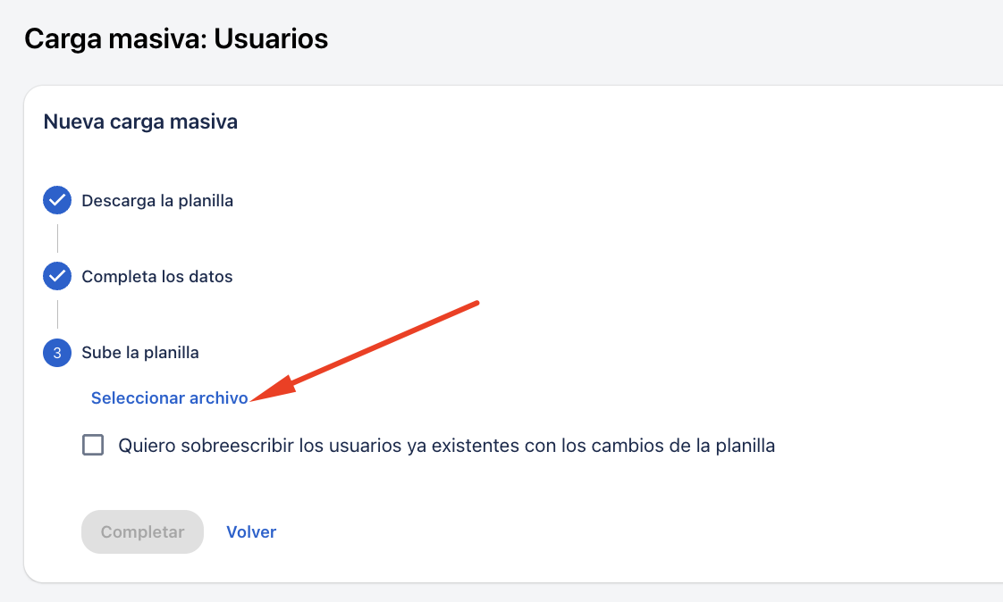Screen dimensions: 1003x602
Task: Click 'cambios de la planilla' label text
Action: 683,446
